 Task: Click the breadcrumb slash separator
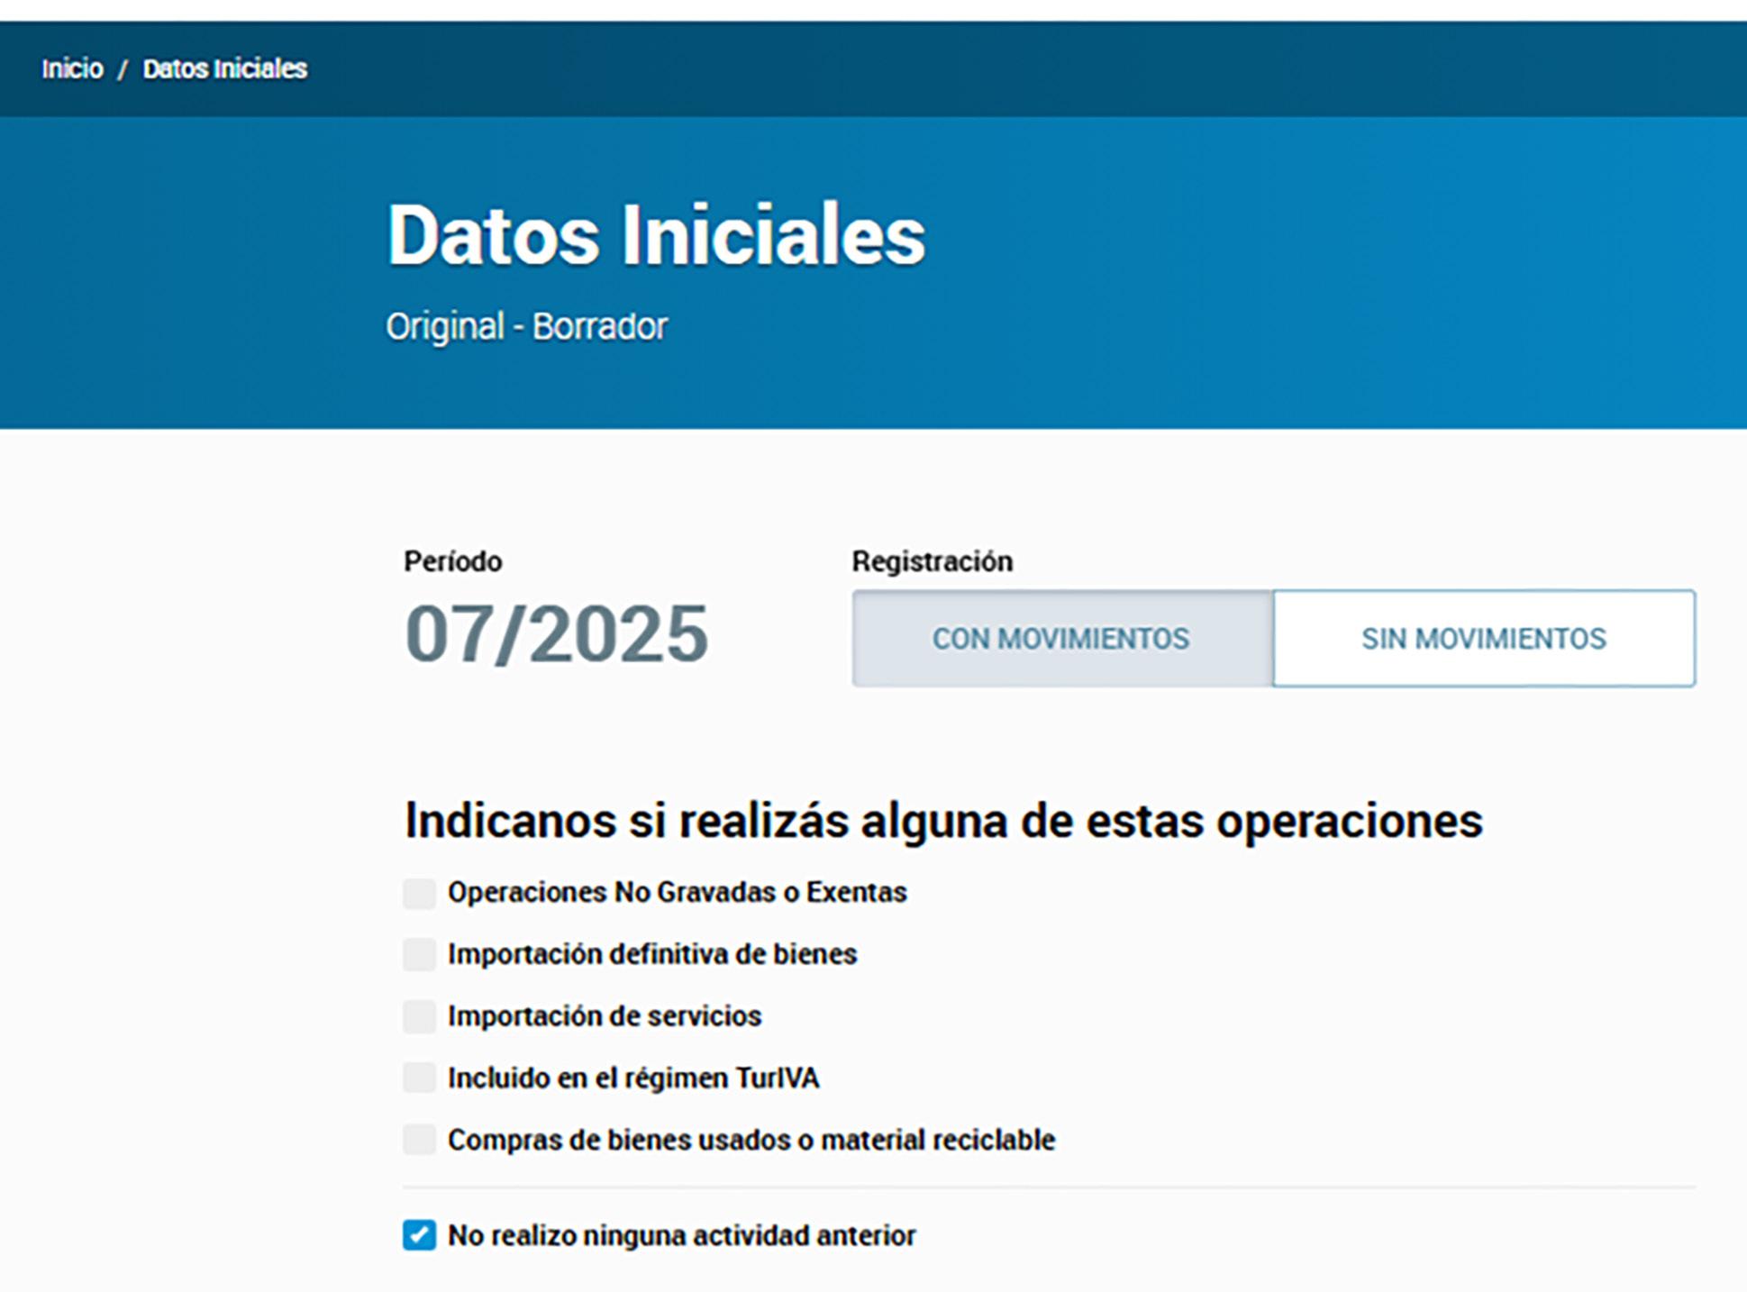123,69
